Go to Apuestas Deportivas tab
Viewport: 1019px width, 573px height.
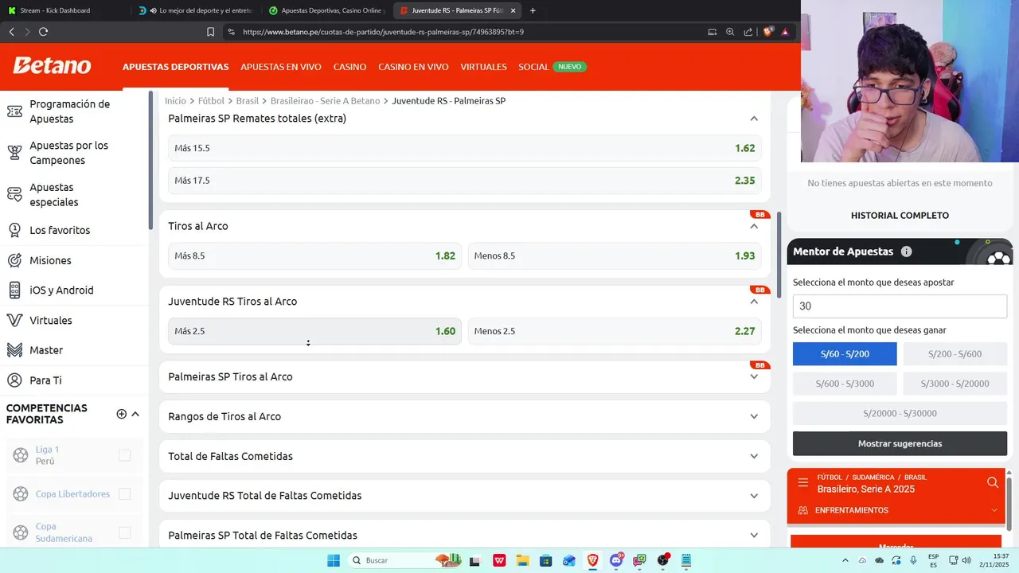tap(175, 67)
